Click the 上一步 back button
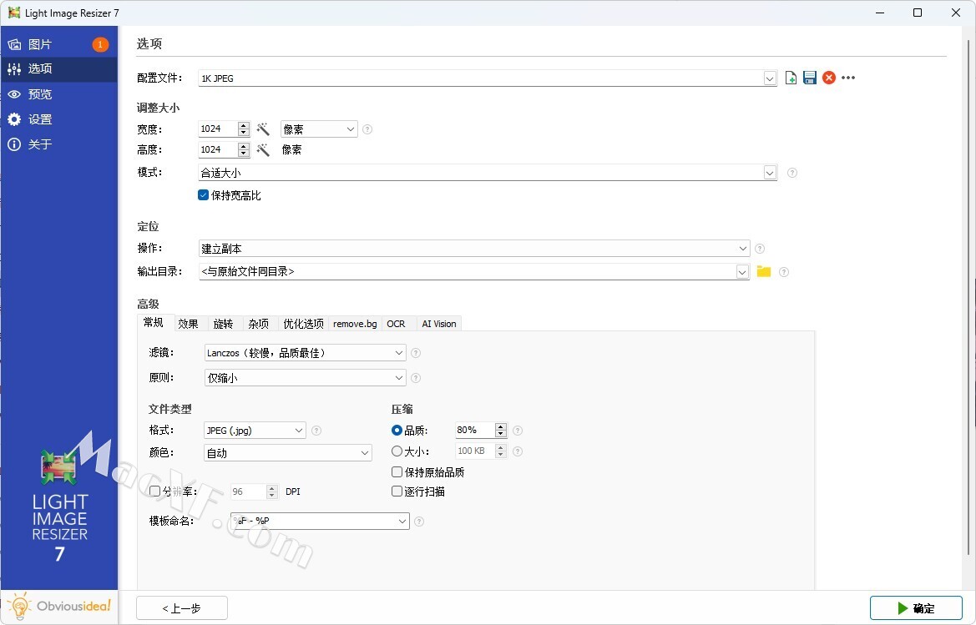This screenshot has width=976, height=625. click(181, 608)
